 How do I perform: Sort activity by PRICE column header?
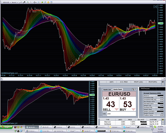[x=130, y=119]
